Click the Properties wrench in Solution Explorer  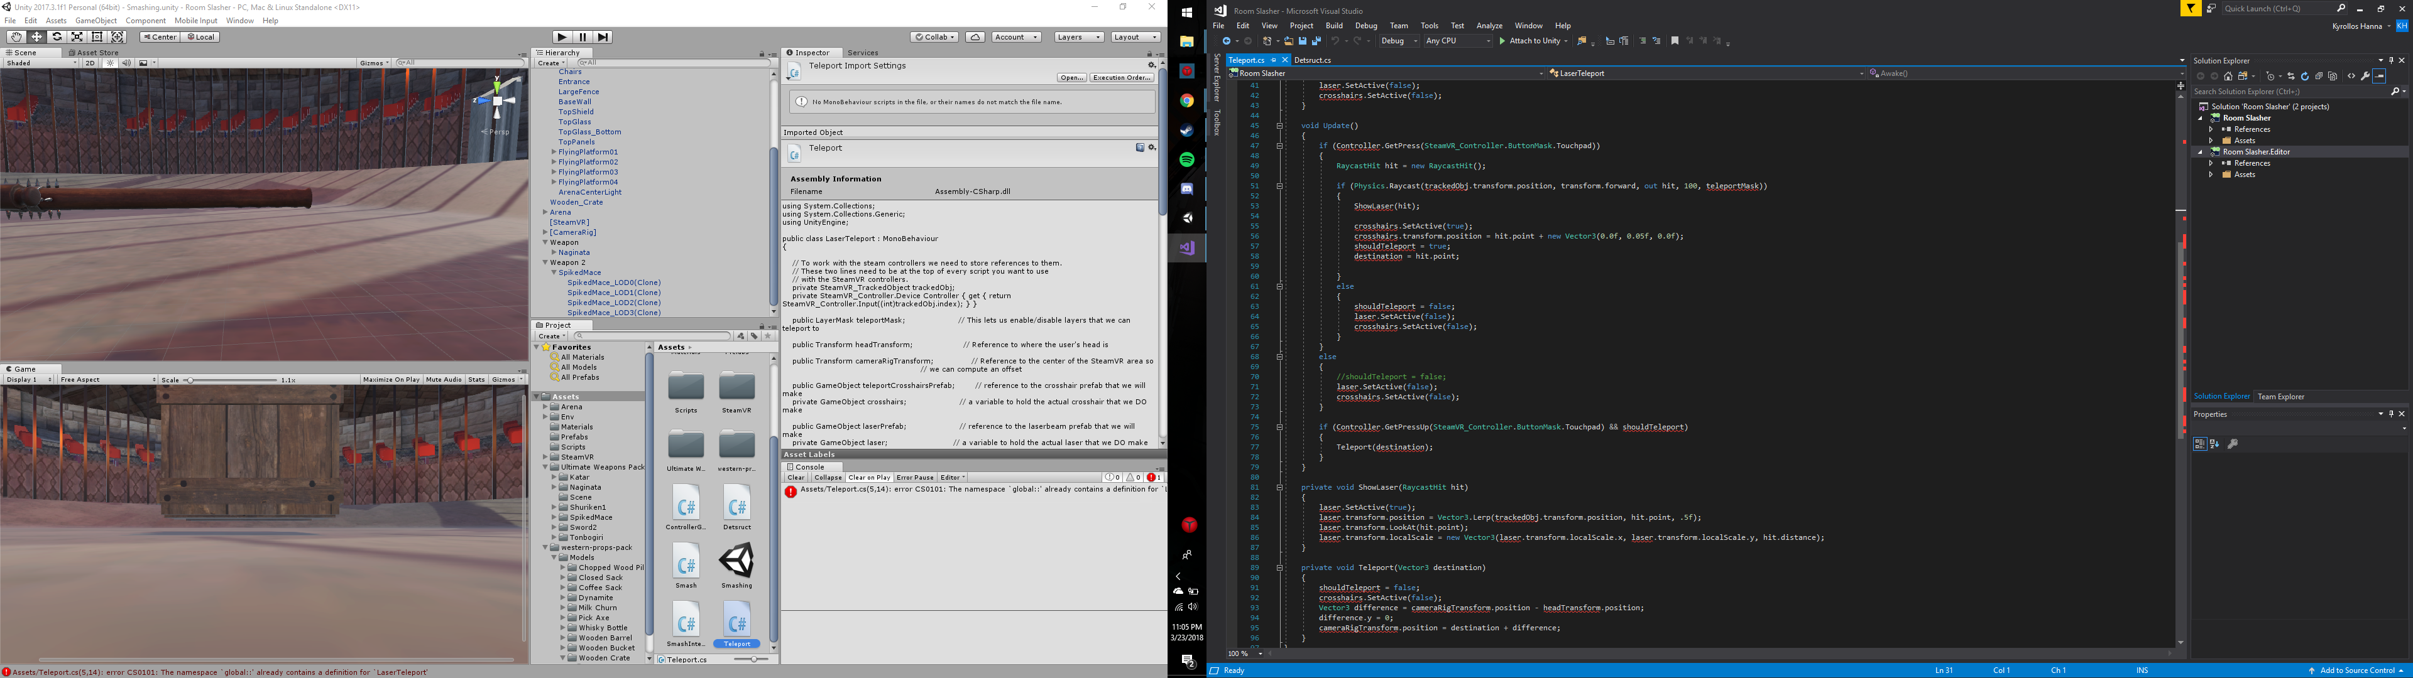tap(2365, 76)
